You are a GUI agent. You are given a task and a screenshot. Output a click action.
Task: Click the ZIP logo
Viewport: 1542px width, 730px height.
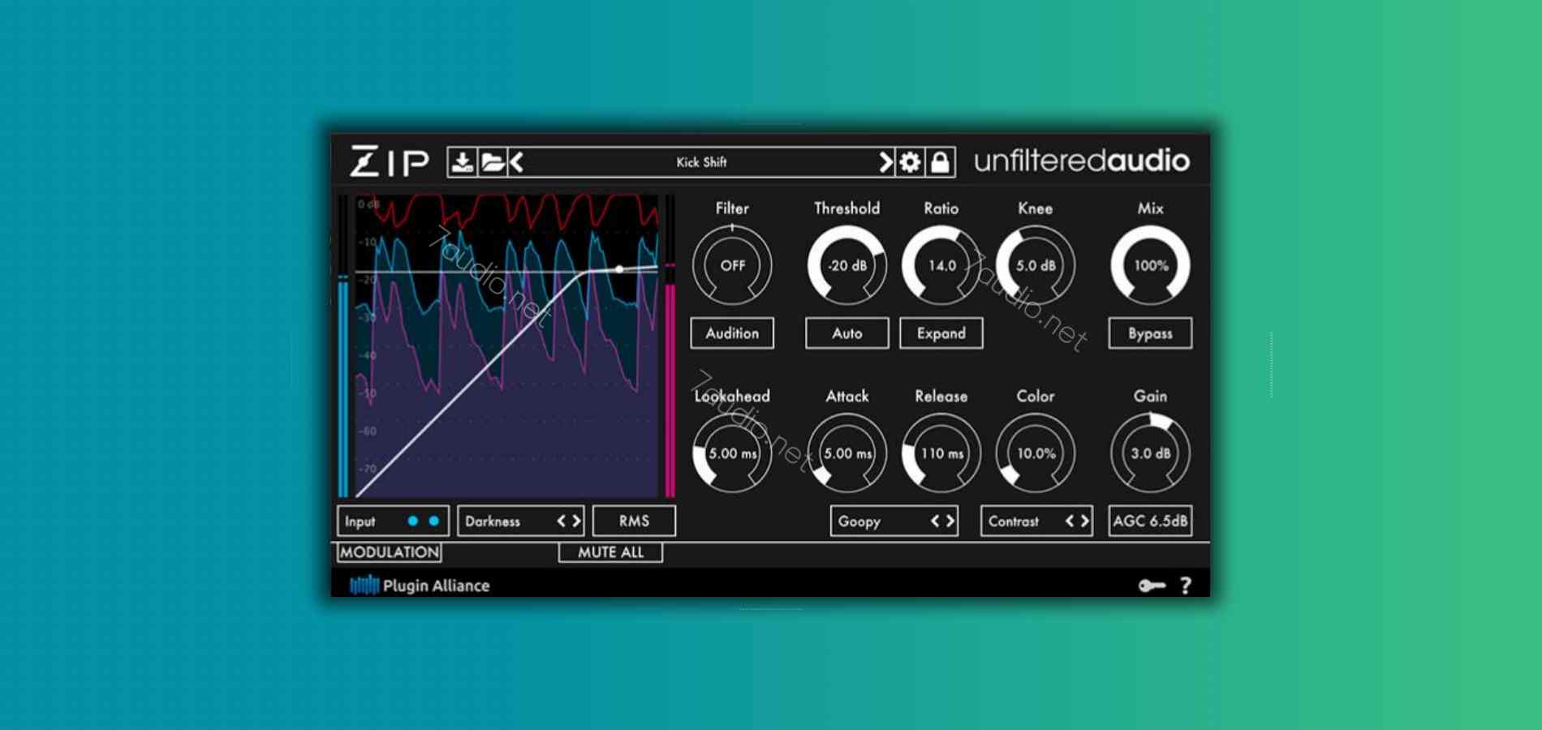tap(390, 161)
